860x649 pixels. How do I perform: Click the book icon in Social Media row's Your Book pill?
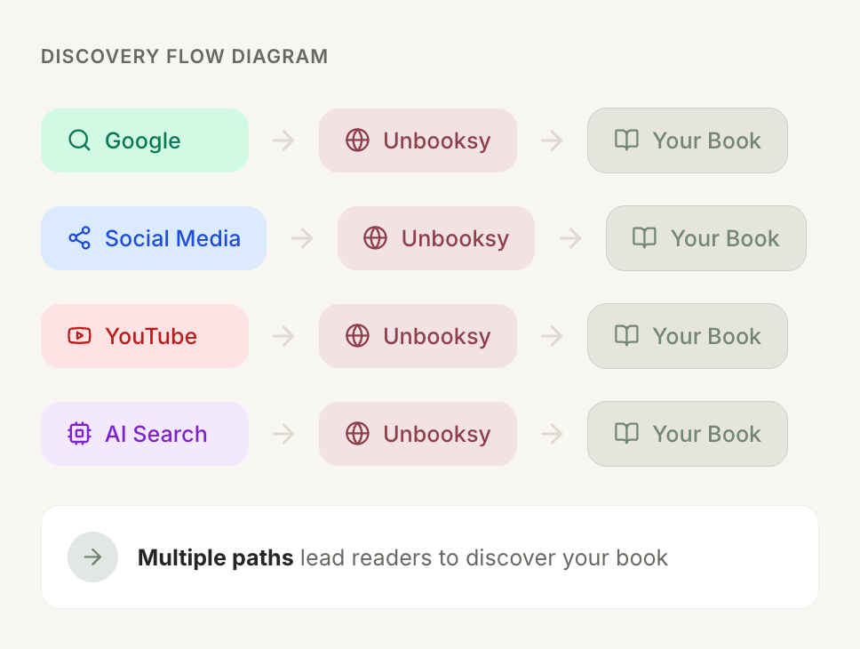tap(644, 237)
